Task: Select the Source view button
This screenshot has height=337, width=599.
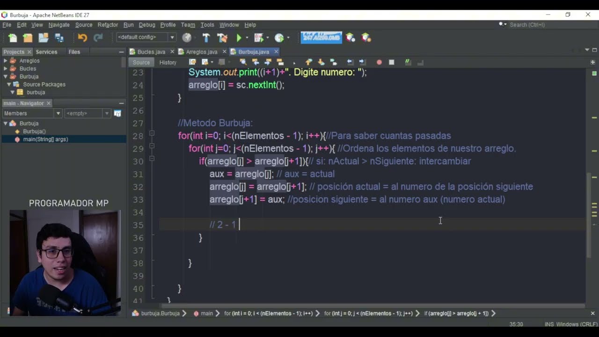Action: click(141, 62)
